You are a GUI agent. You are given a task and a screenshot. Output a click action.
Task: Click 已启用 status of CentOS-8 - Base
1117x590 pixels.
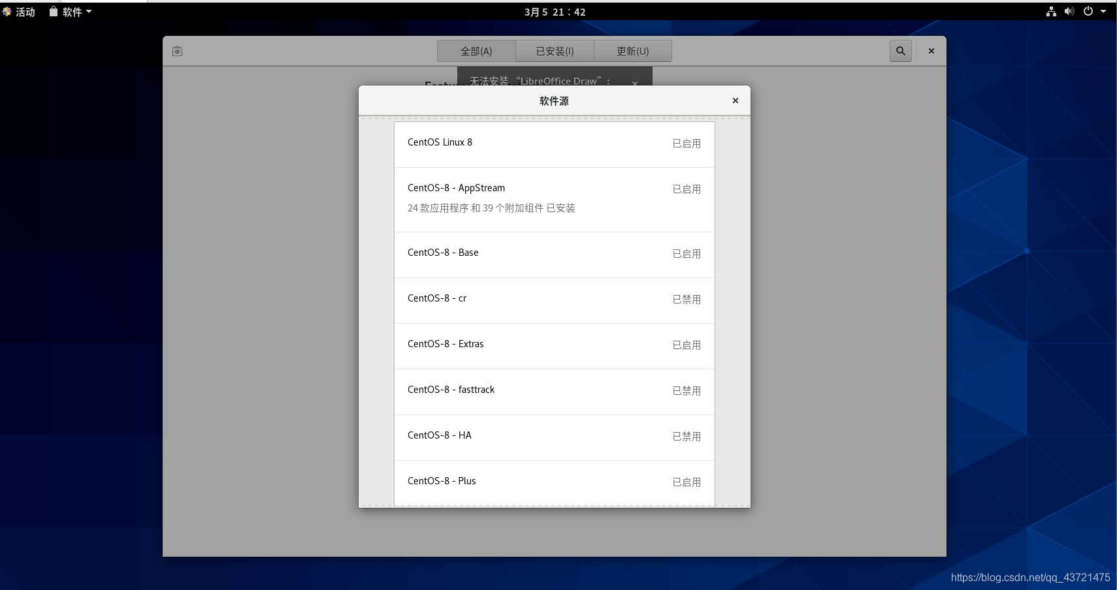[687, 254]
